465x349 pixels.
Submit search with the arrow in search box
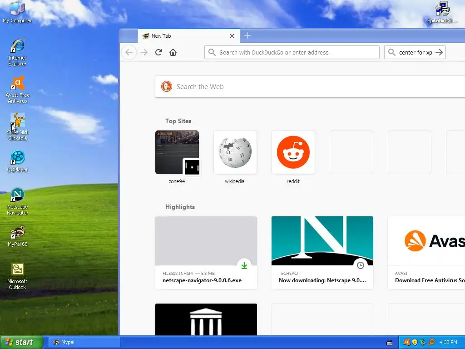[439, 53]
